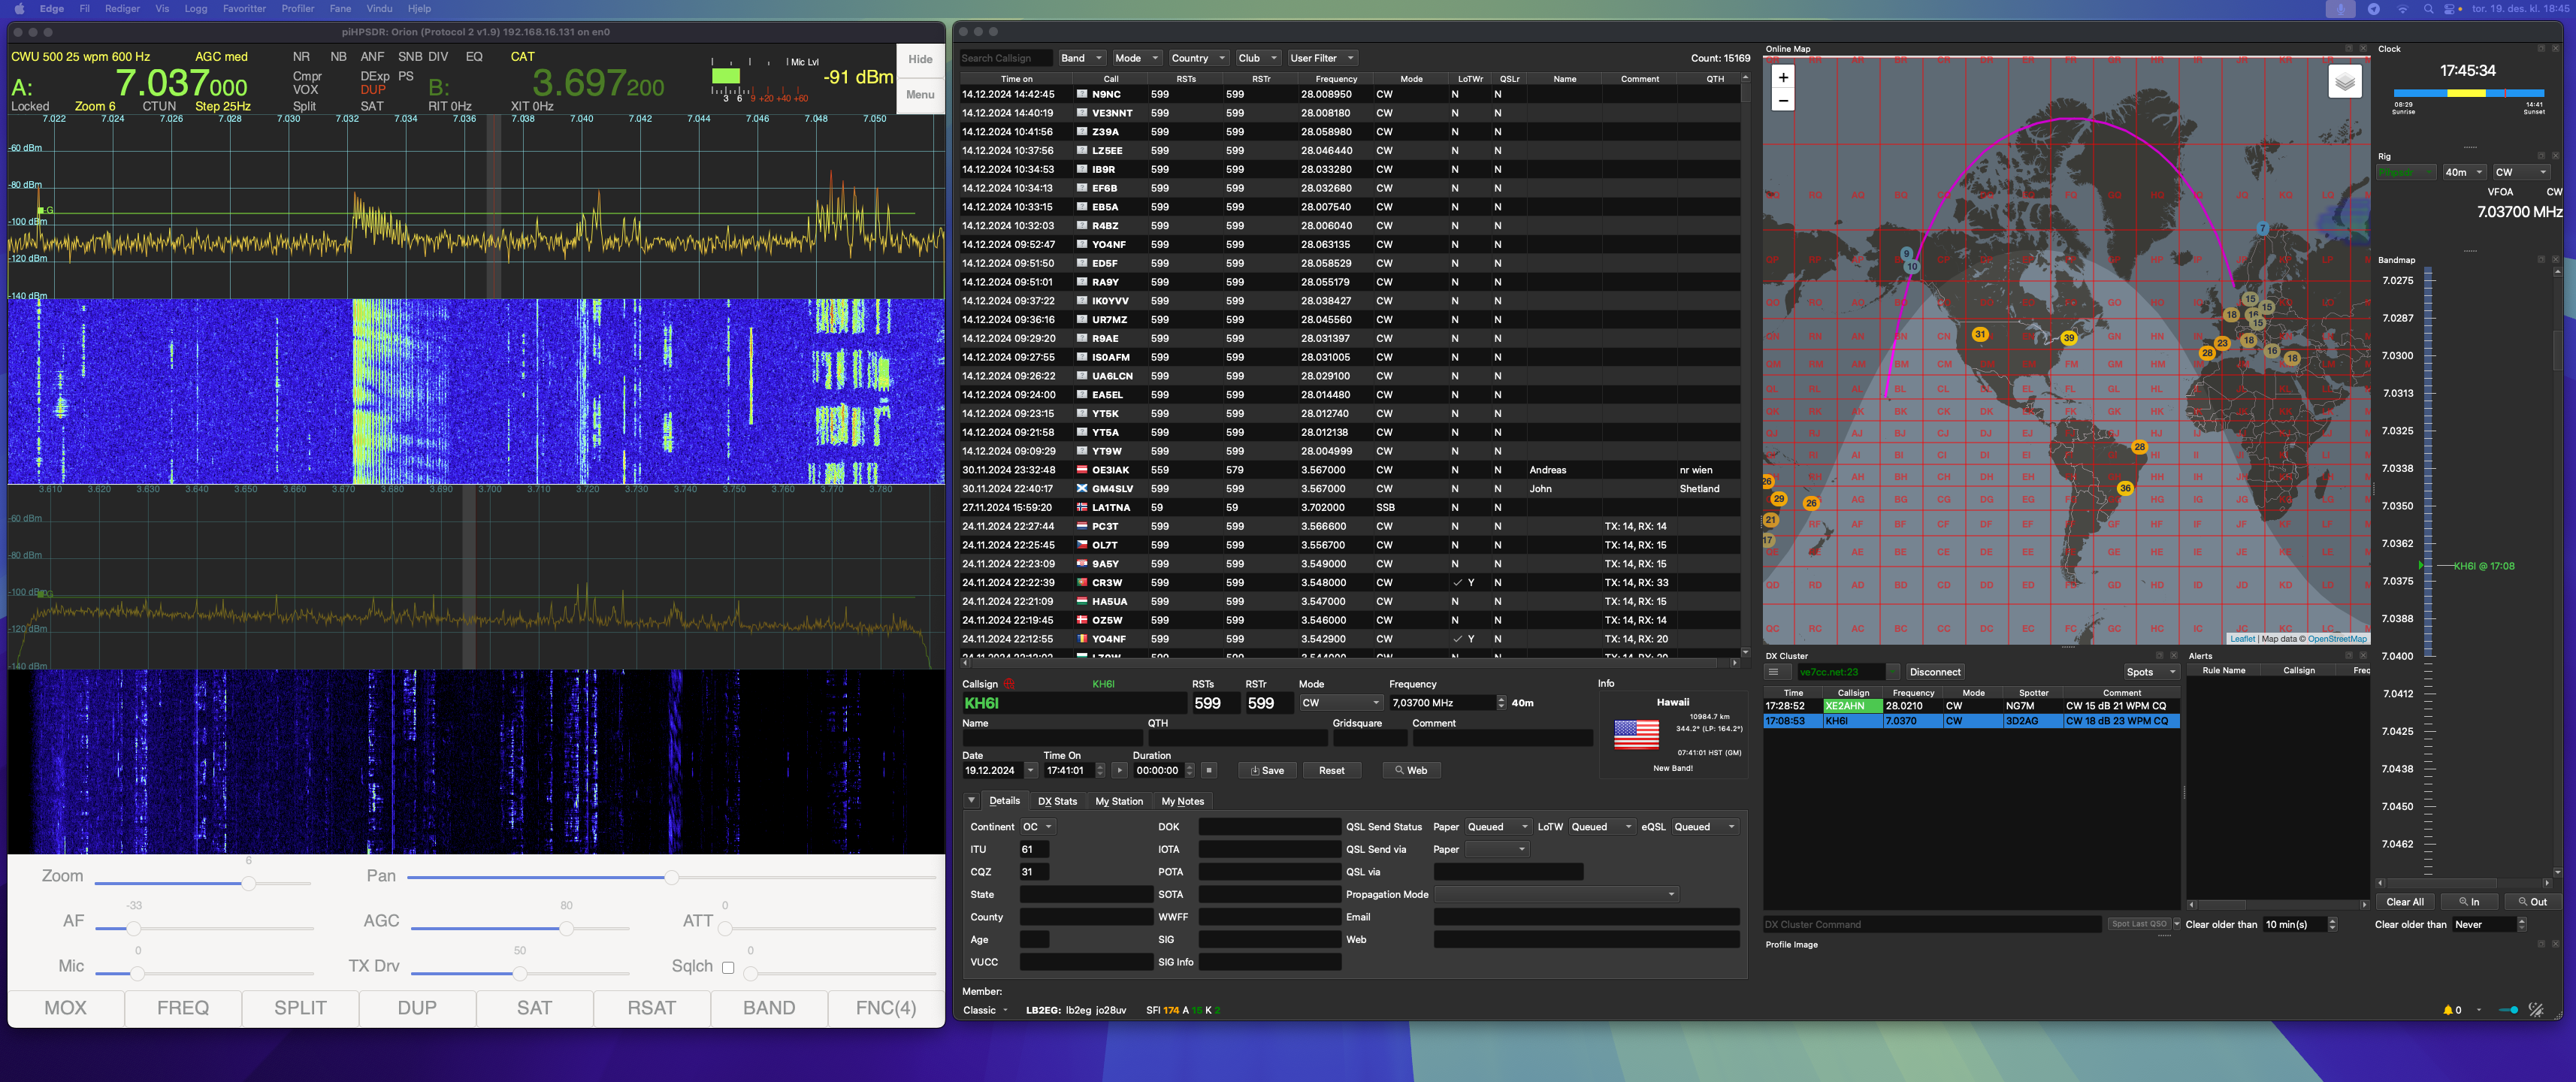The image size is (2576, 1082).
Task: Open the Mode filter dropdown in logbook
Action: point(1136,58)
